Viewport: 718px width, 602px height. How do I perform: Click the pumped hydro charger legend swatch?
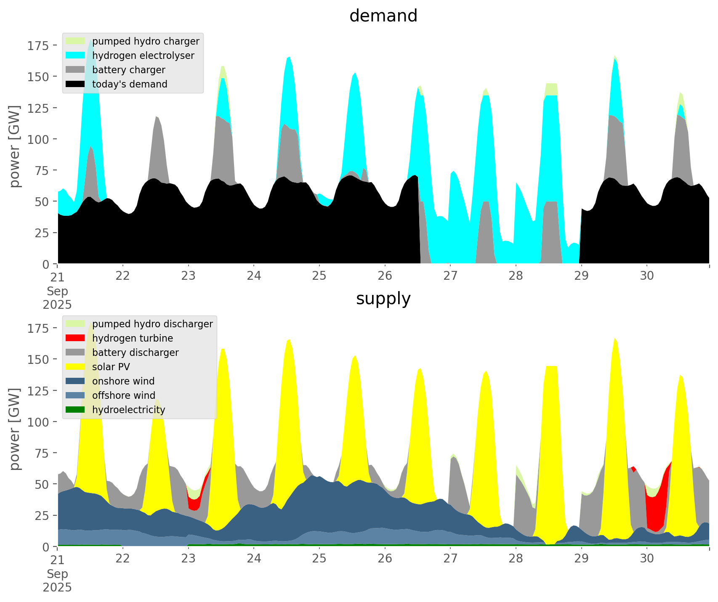tap(75, 41)
